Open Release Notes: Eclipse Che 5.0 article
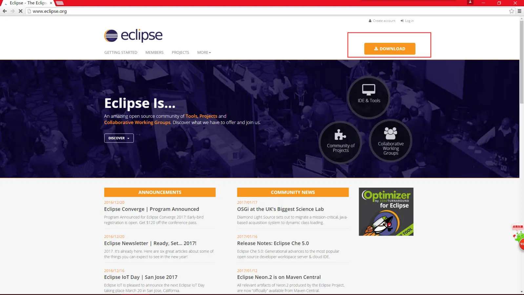Viewport: 524px width, 295px height. [x=273, y=243]
